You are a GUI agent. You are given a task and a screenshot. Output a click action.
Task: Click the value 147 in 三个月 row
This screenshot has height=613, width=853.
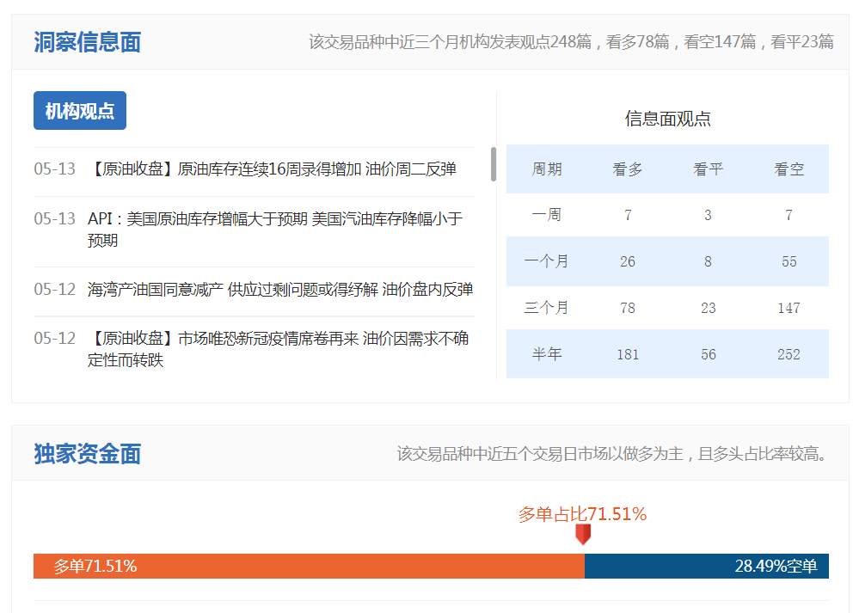pos(789,308)
